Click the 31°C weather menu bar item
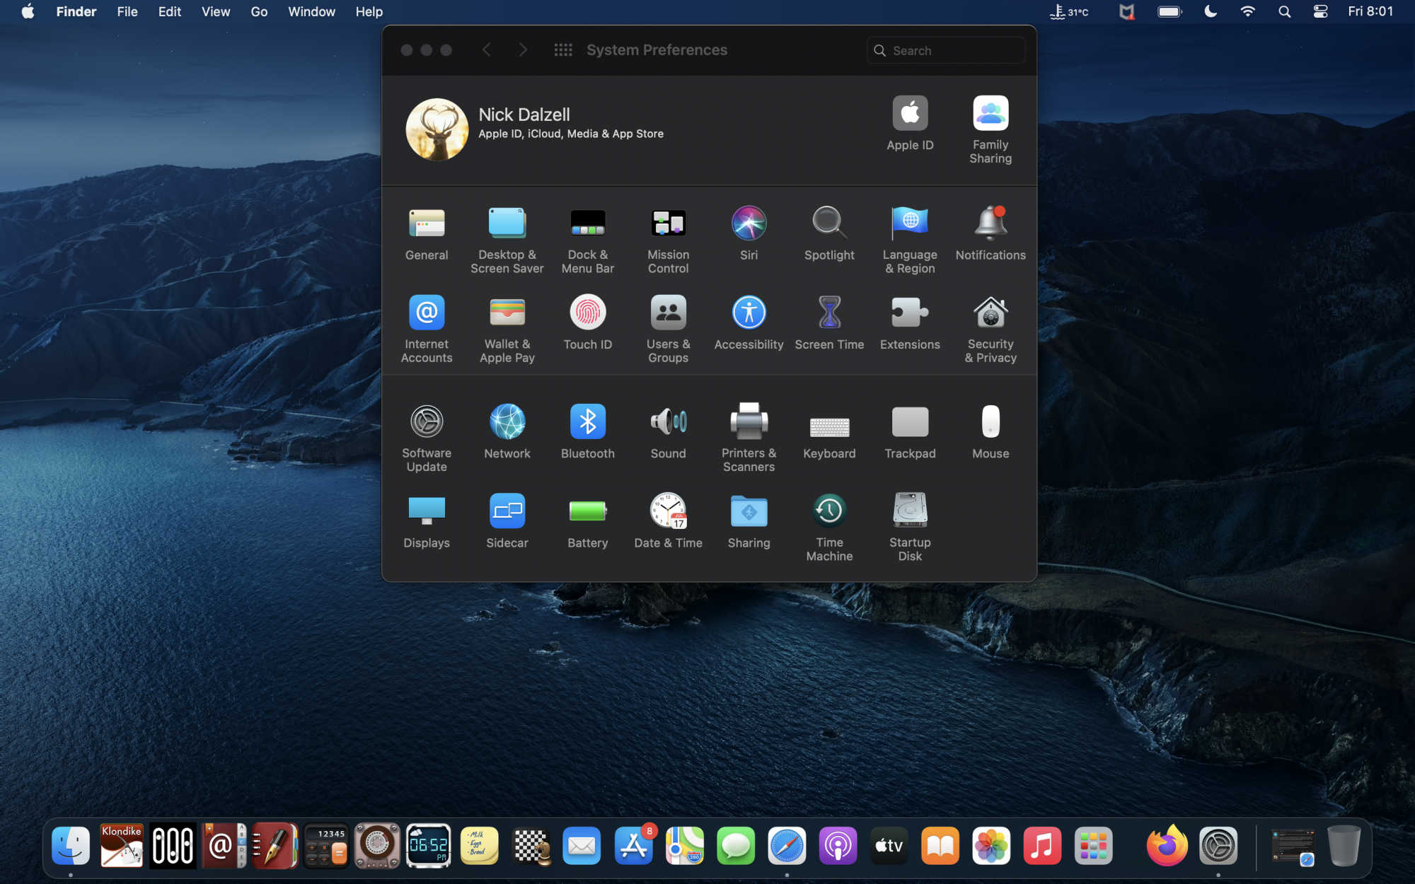1415x884 pixels. point(1069,11)
